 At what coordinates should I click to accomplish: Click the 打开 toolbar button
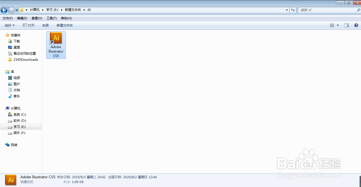coord(29,25)
